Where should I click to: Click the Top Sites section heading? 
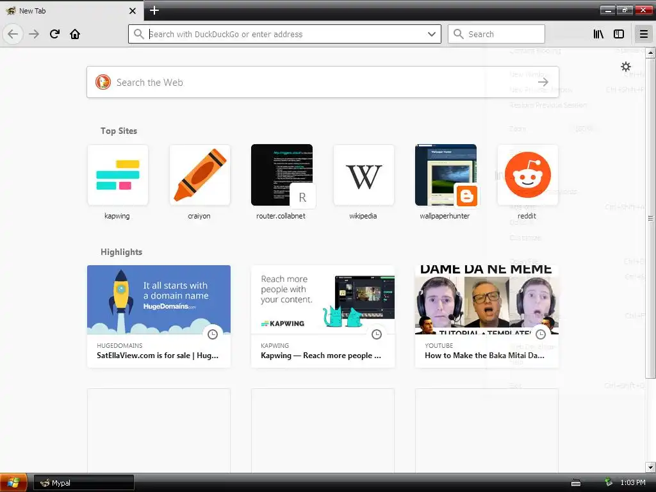[119, 131]
